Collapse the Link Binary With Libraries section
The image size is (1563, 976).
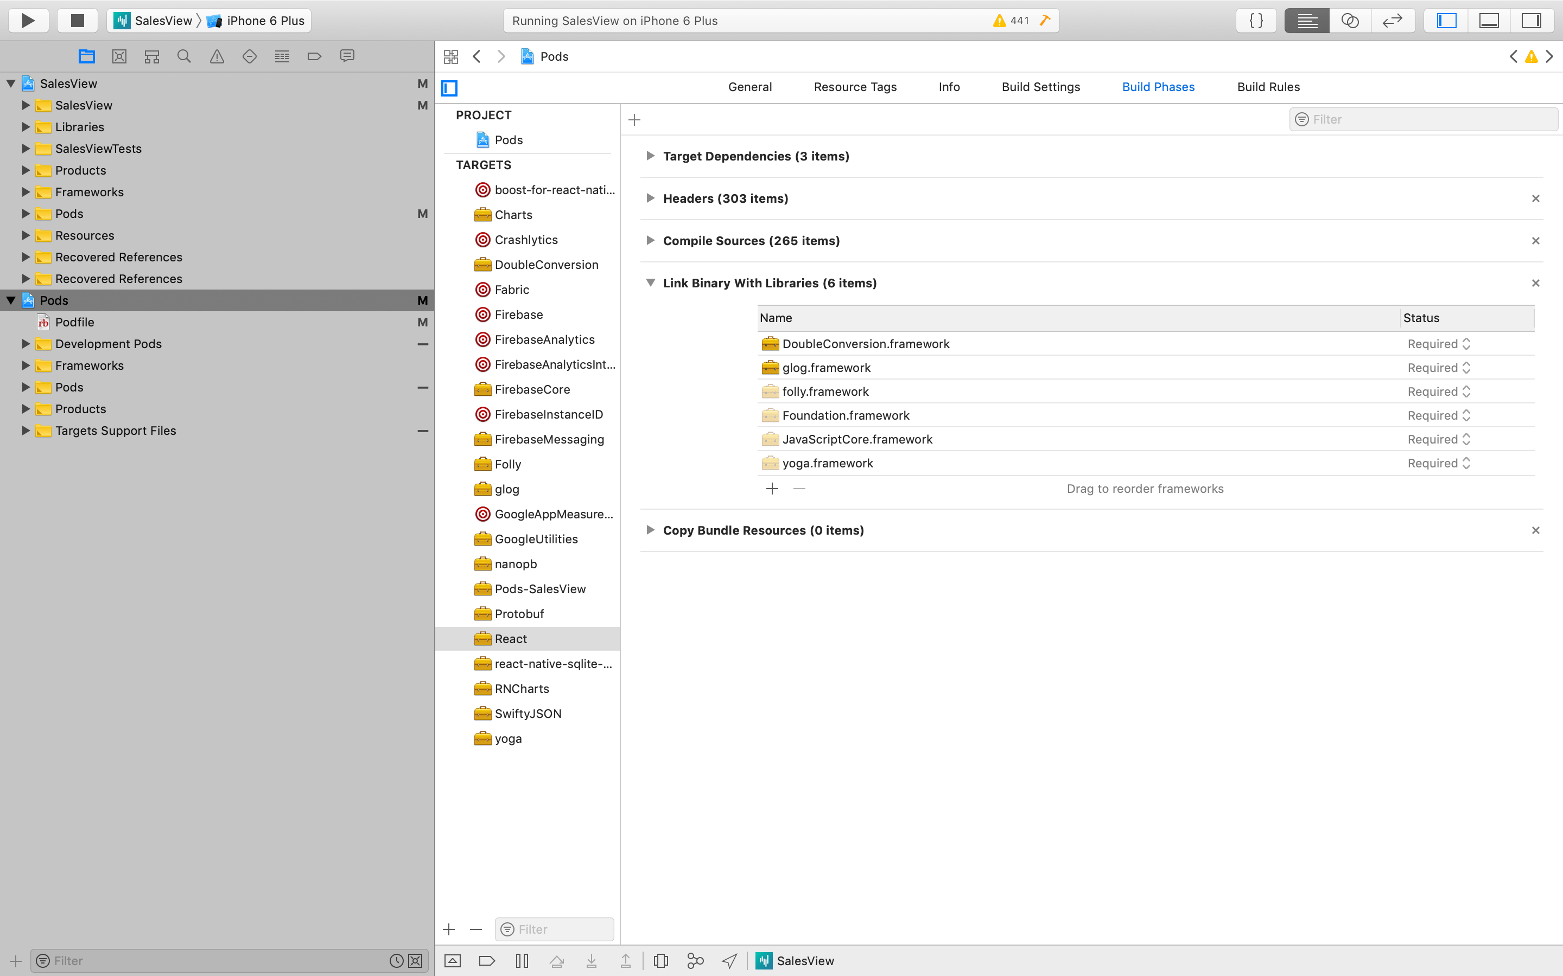pyautogui.click(x=650, y=282)
